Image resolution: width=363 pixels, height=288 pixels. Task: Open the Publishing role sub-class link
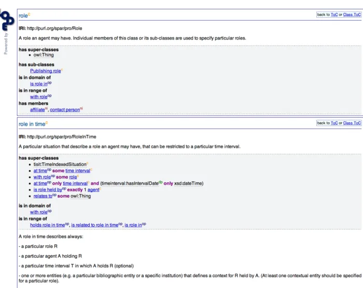46,71
